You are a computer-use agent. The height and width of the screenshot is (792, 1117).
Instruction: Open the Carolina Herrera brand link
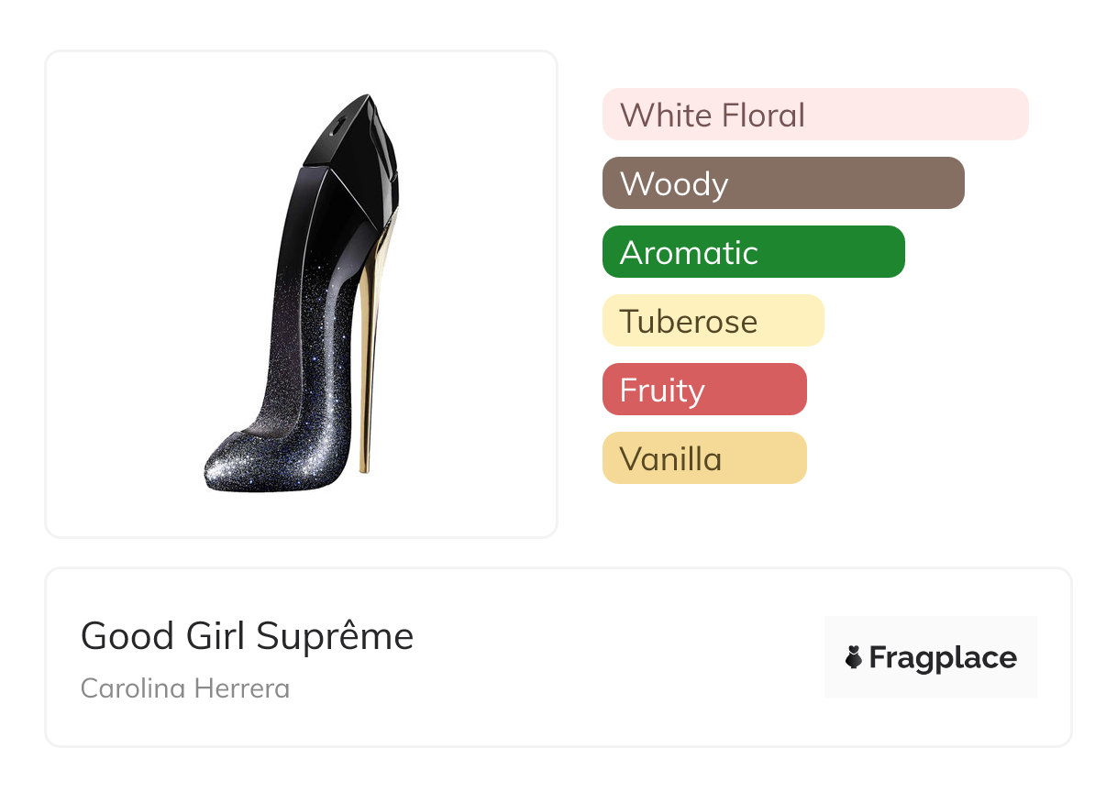tap(185, 688)
